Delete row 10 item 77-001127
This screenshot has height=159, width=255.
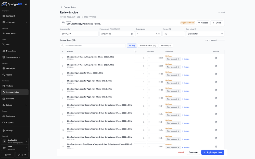(x=216, y=130)
